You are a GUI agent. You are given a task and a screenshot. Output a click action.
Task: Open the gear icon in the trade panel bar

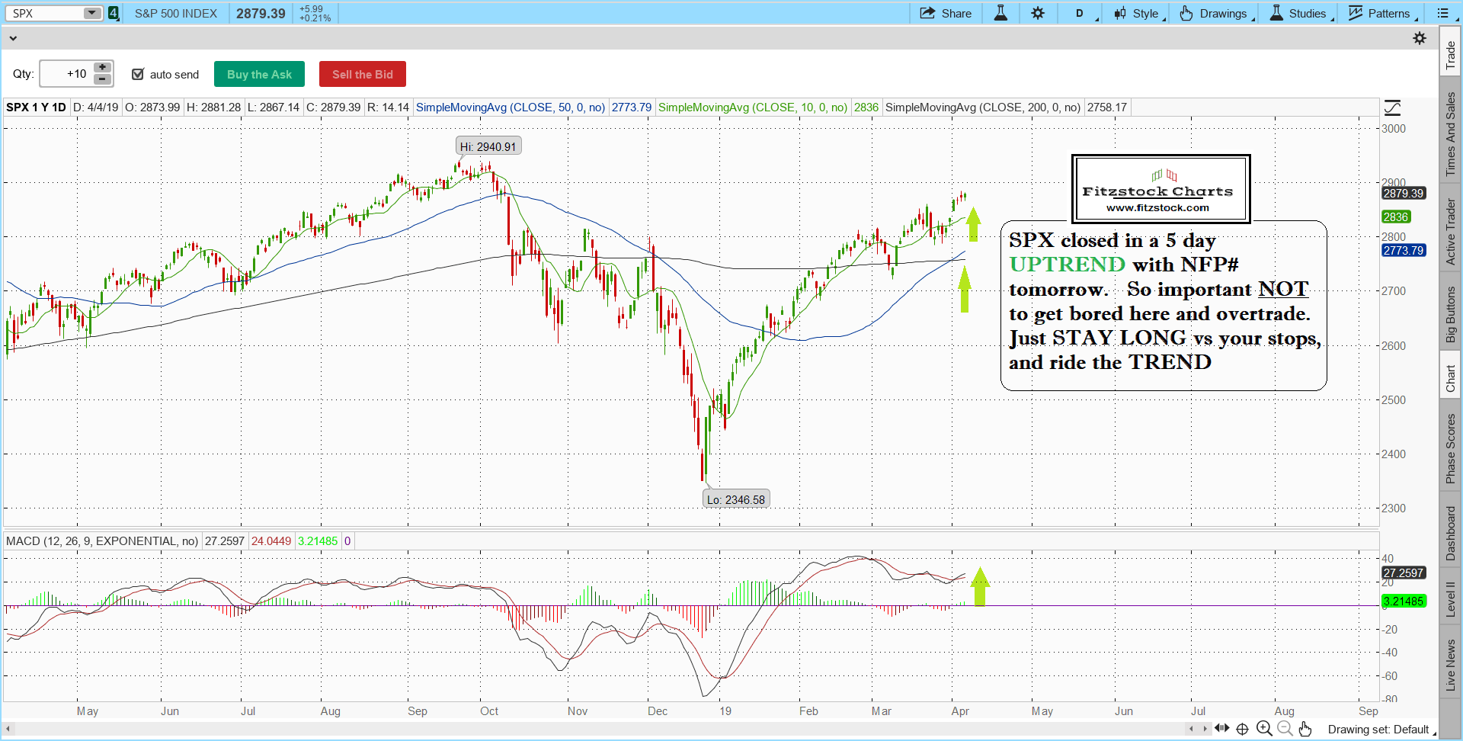(x=1420, y=38)
